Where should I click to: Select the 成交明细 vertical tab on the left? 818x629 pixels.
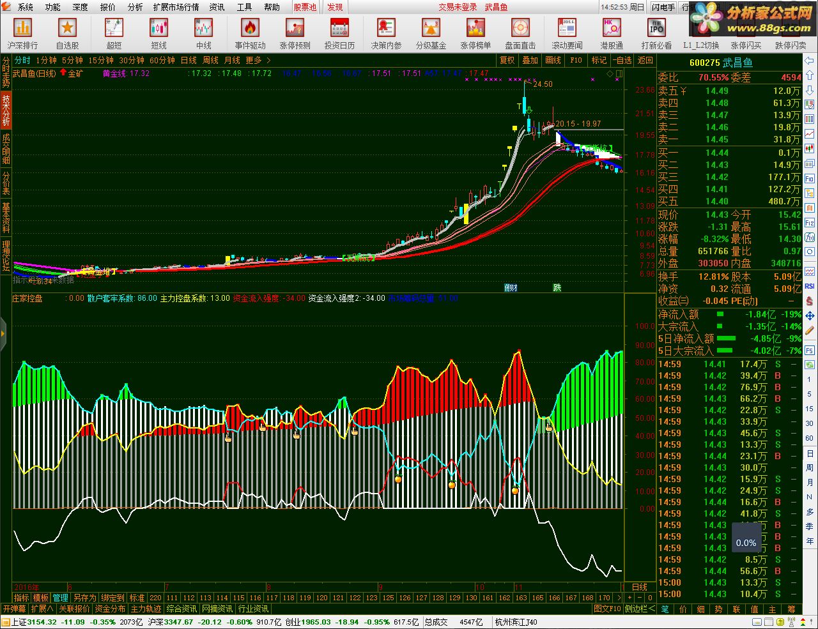coord(6,149)
